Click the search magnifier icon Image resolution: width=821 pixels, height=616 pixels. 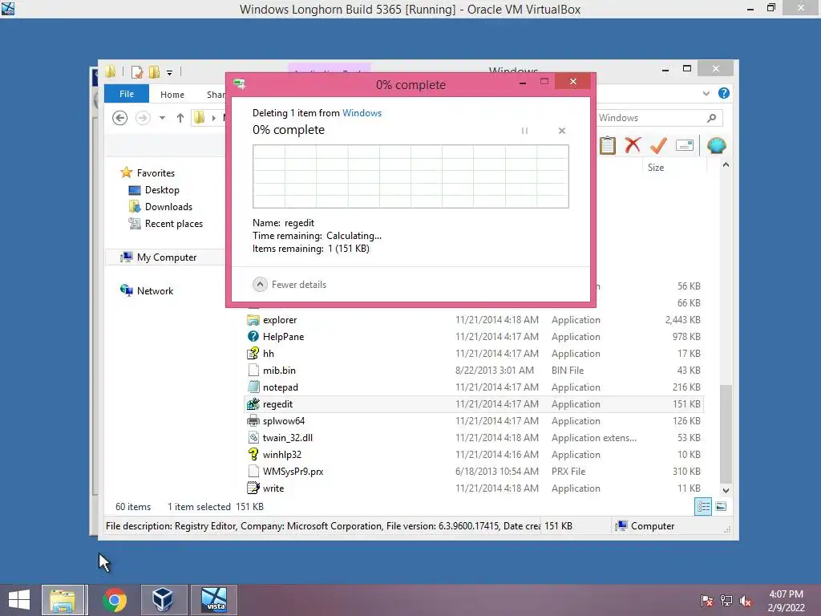(x=712, y=118)
